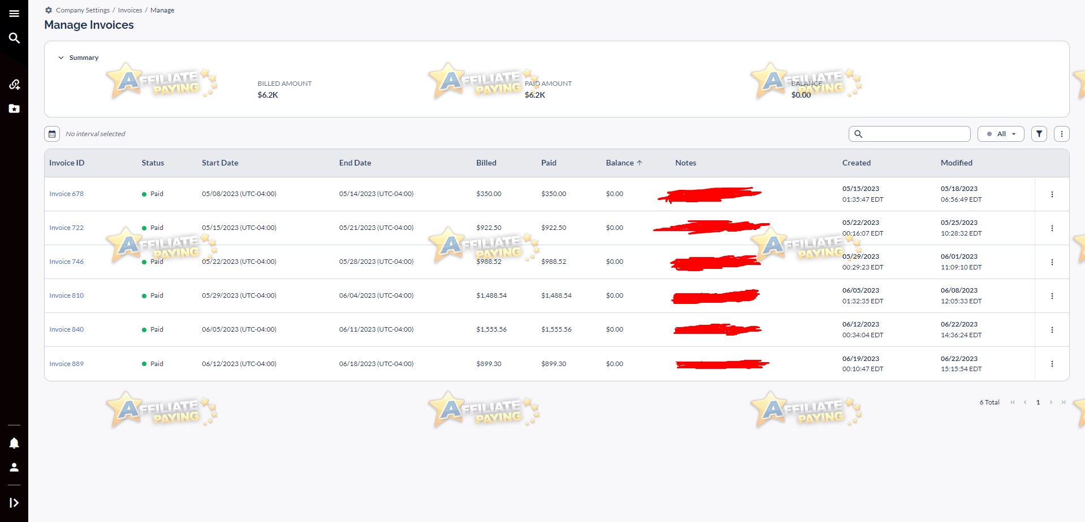1085x522 pixels.
Task: Open row actions for Invoice 840
Action: click(x=1052, y=330)
